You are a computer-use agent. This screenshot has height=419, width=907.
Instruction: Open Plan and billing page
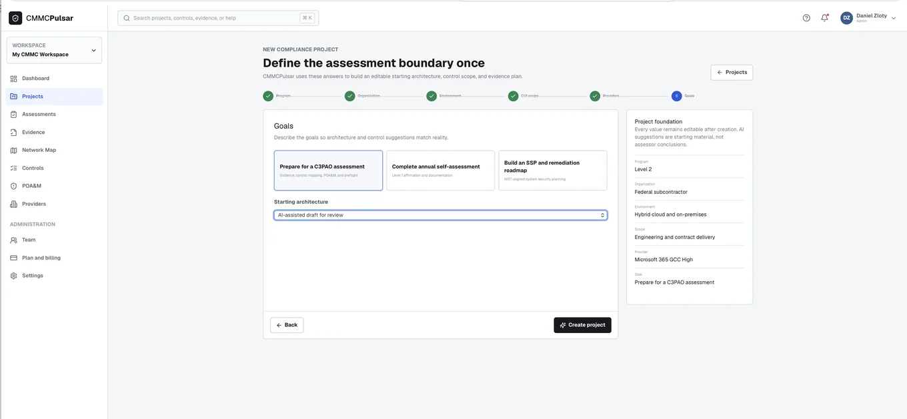[x=54, y=258]
